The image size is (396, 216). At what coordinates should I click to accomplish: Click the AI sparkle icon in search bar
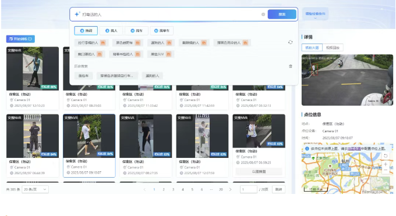click(x=77, y=14)
